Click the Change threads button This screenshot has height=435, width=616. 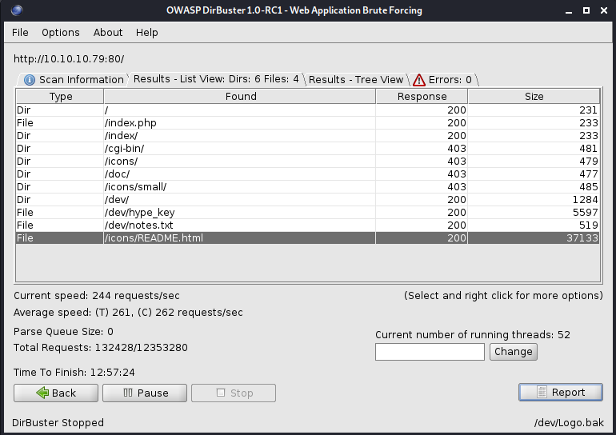click(x=513, y=352)
